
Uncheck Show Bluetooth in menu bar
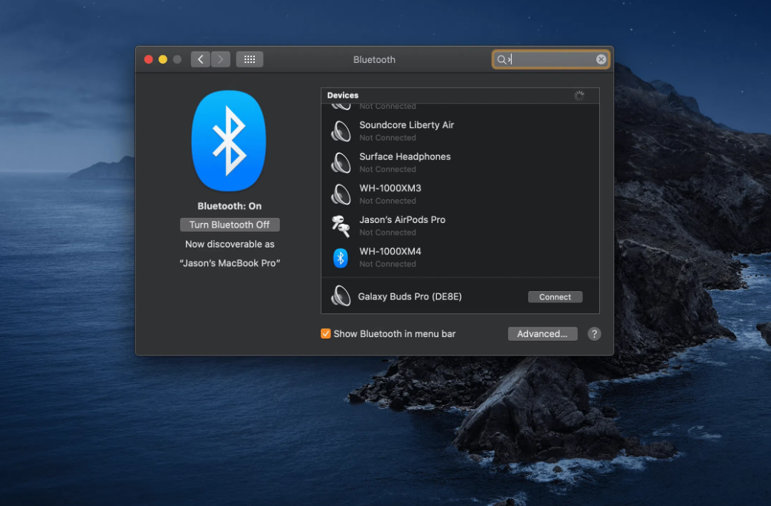pyautogui.click(x=326, y=334)
